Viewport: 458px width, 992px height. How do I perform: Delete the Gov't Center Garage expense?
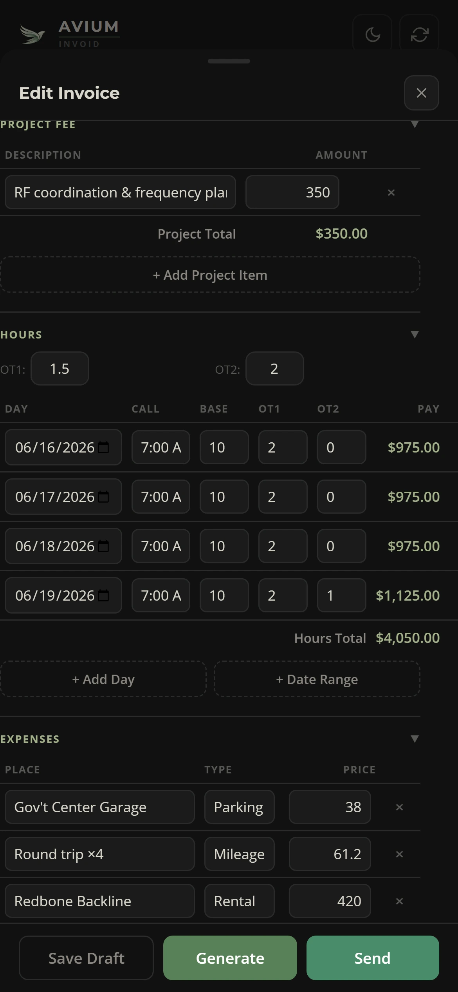coord(399,807)
